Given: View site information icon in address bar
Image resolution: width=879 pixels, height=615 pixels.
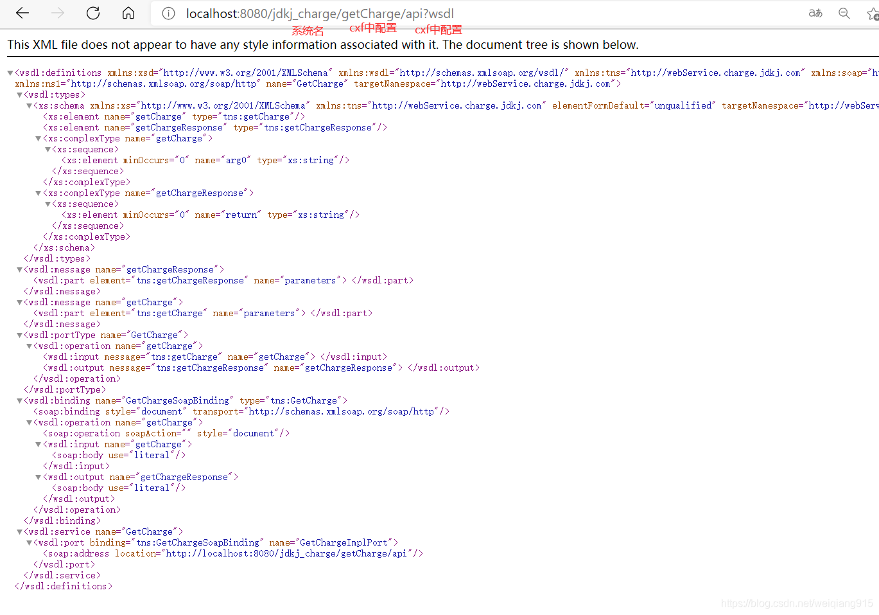Looking at the screenshot, I should click(x=168, y=13).
